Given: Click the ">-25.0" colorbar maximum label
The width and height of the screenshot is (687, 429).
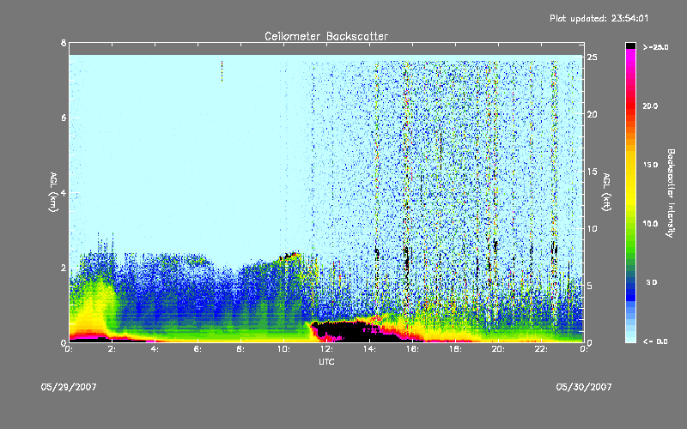Looking at the screenshot, I should tap(655, 47).
